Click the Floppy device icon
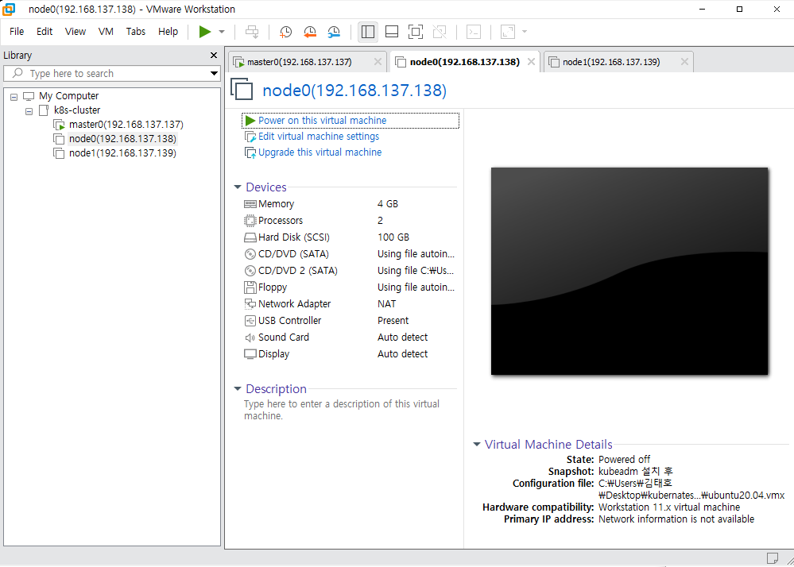This screenshot has width=794, height=567. pos(250,287)
